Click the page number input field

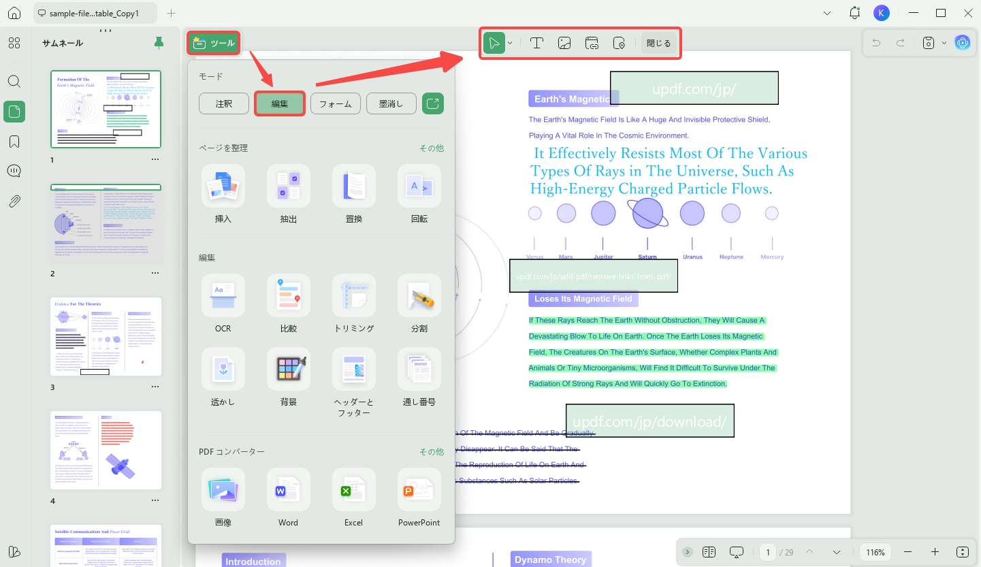(x=768, y=552)
